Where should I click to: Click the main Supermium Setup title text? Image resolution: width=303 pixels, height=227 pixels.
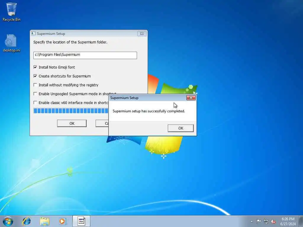click(51, 34)
